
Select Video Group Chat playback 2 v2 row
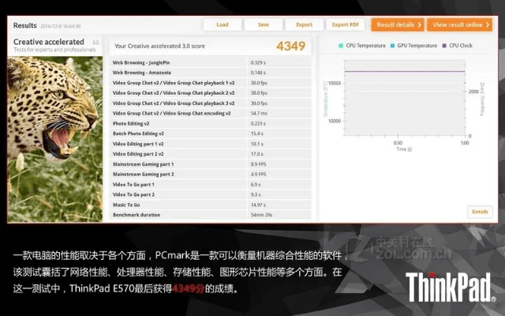click(x=210, y=93)
